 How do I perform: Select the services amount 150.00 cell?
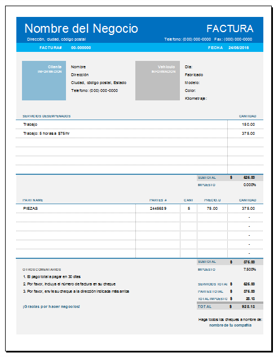(245, 124)
